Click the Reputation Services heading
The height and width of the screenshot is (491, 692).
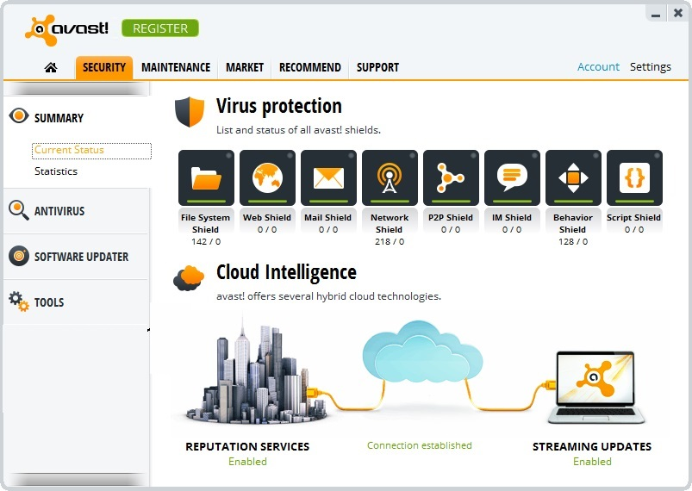(247, 446)
